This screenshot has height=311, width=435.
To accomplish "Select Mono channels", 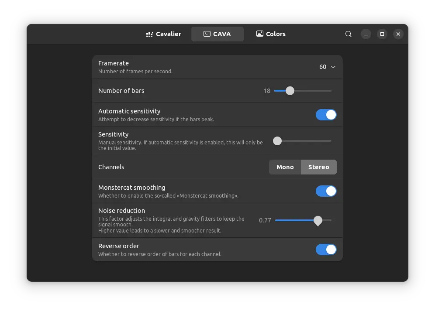I will pyautogui.click(x=285, y=167).
